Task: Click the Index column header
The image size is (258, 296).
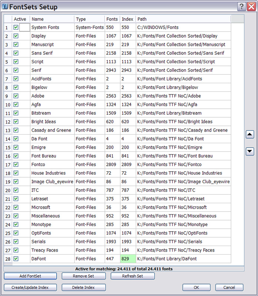Action: click(128, 19)
